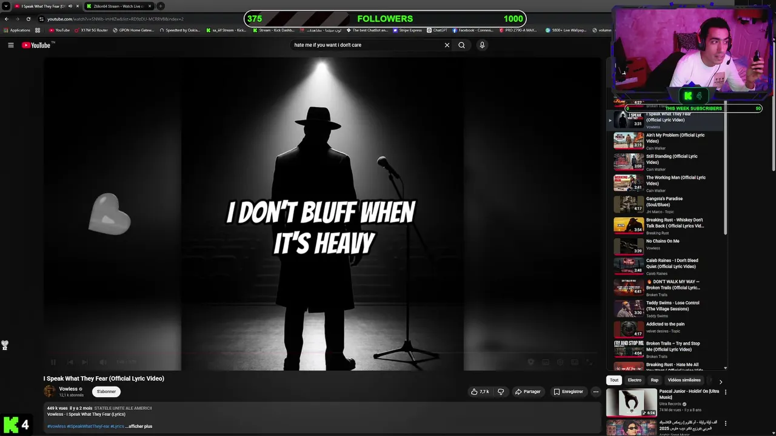
Task: Open the #ISpeakWhatTheyFear hashtag
Action: (88, 426)
